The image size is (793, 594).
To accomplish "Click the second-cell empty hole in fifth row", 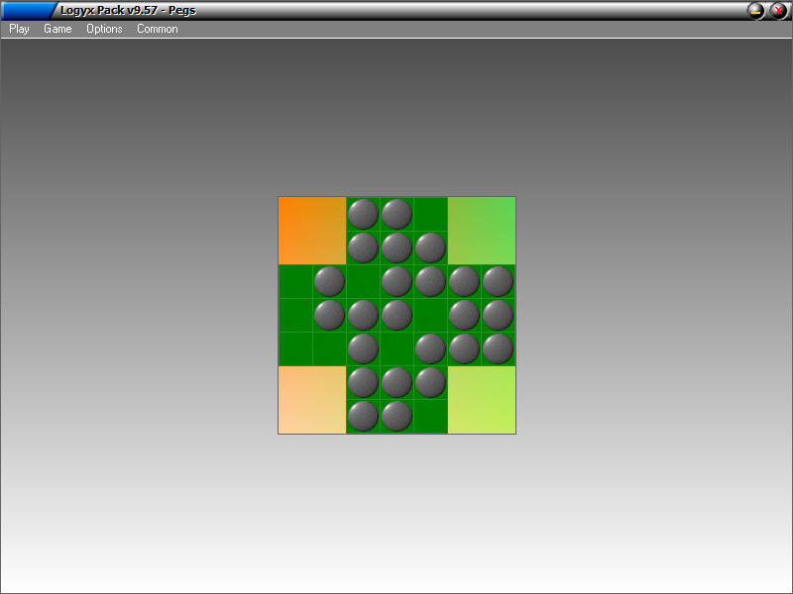I will tap(329, 349).
